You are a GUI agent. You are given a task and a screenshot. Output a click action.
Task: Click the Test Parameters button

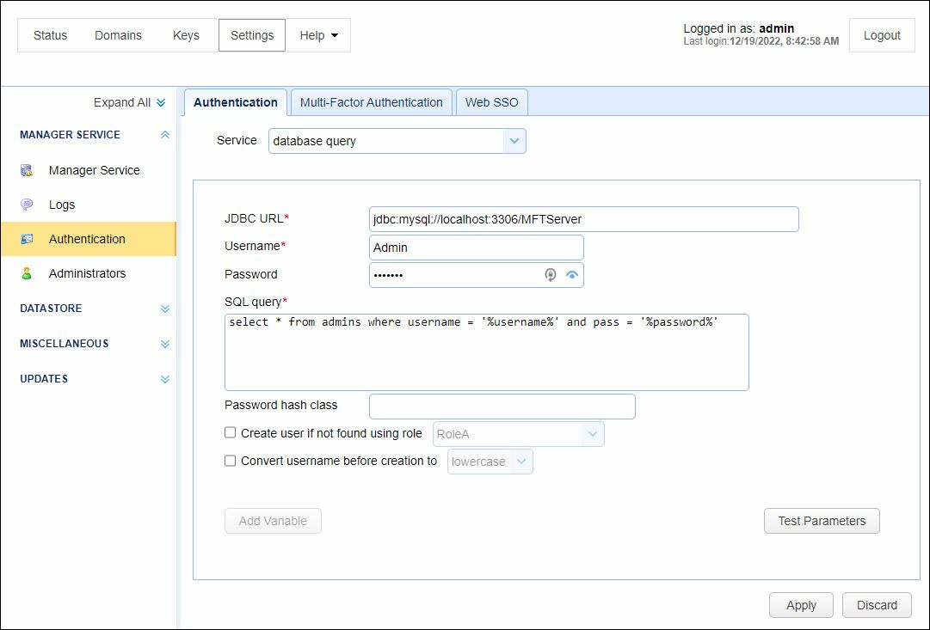tap(822, 521)
